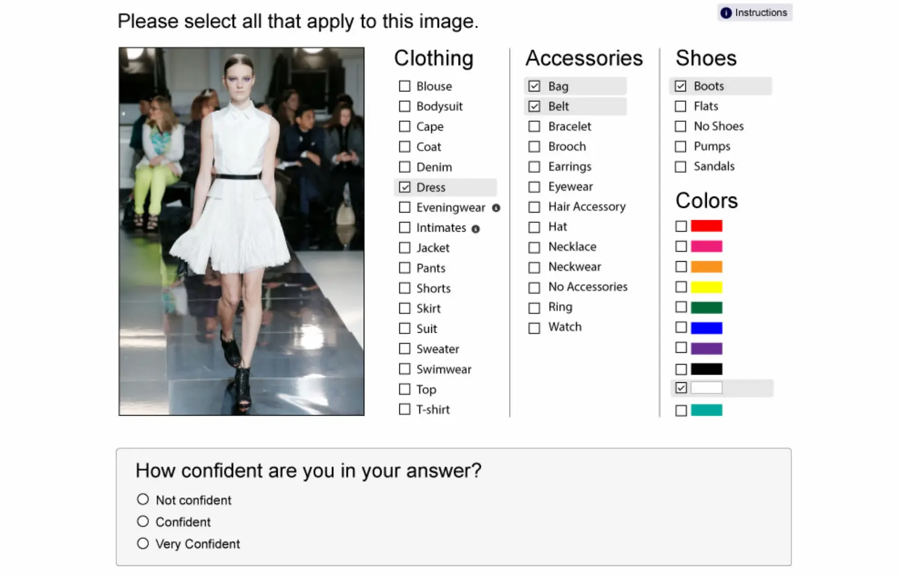The image size is (900, 574).
Task: Check the Watch checkbox
Action: tap(534, 328)
